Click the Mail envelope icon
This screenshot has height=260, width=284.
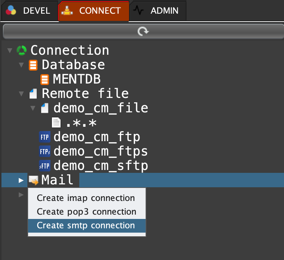(34, 180)
